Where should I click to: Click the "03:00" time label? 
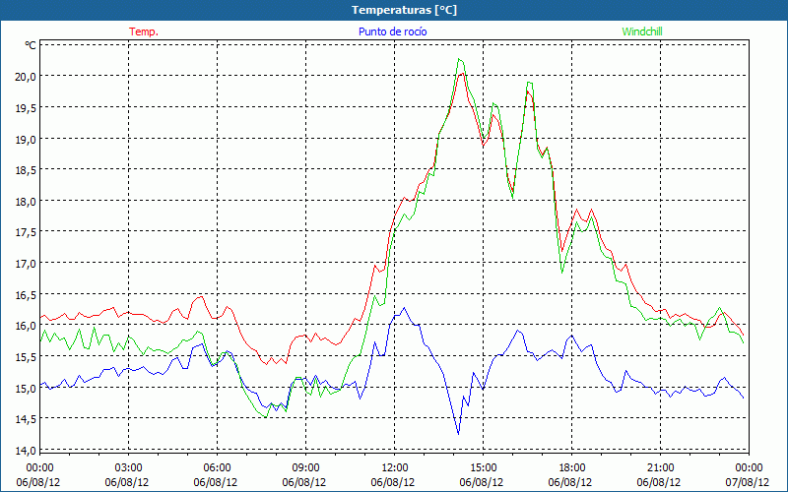129,468
